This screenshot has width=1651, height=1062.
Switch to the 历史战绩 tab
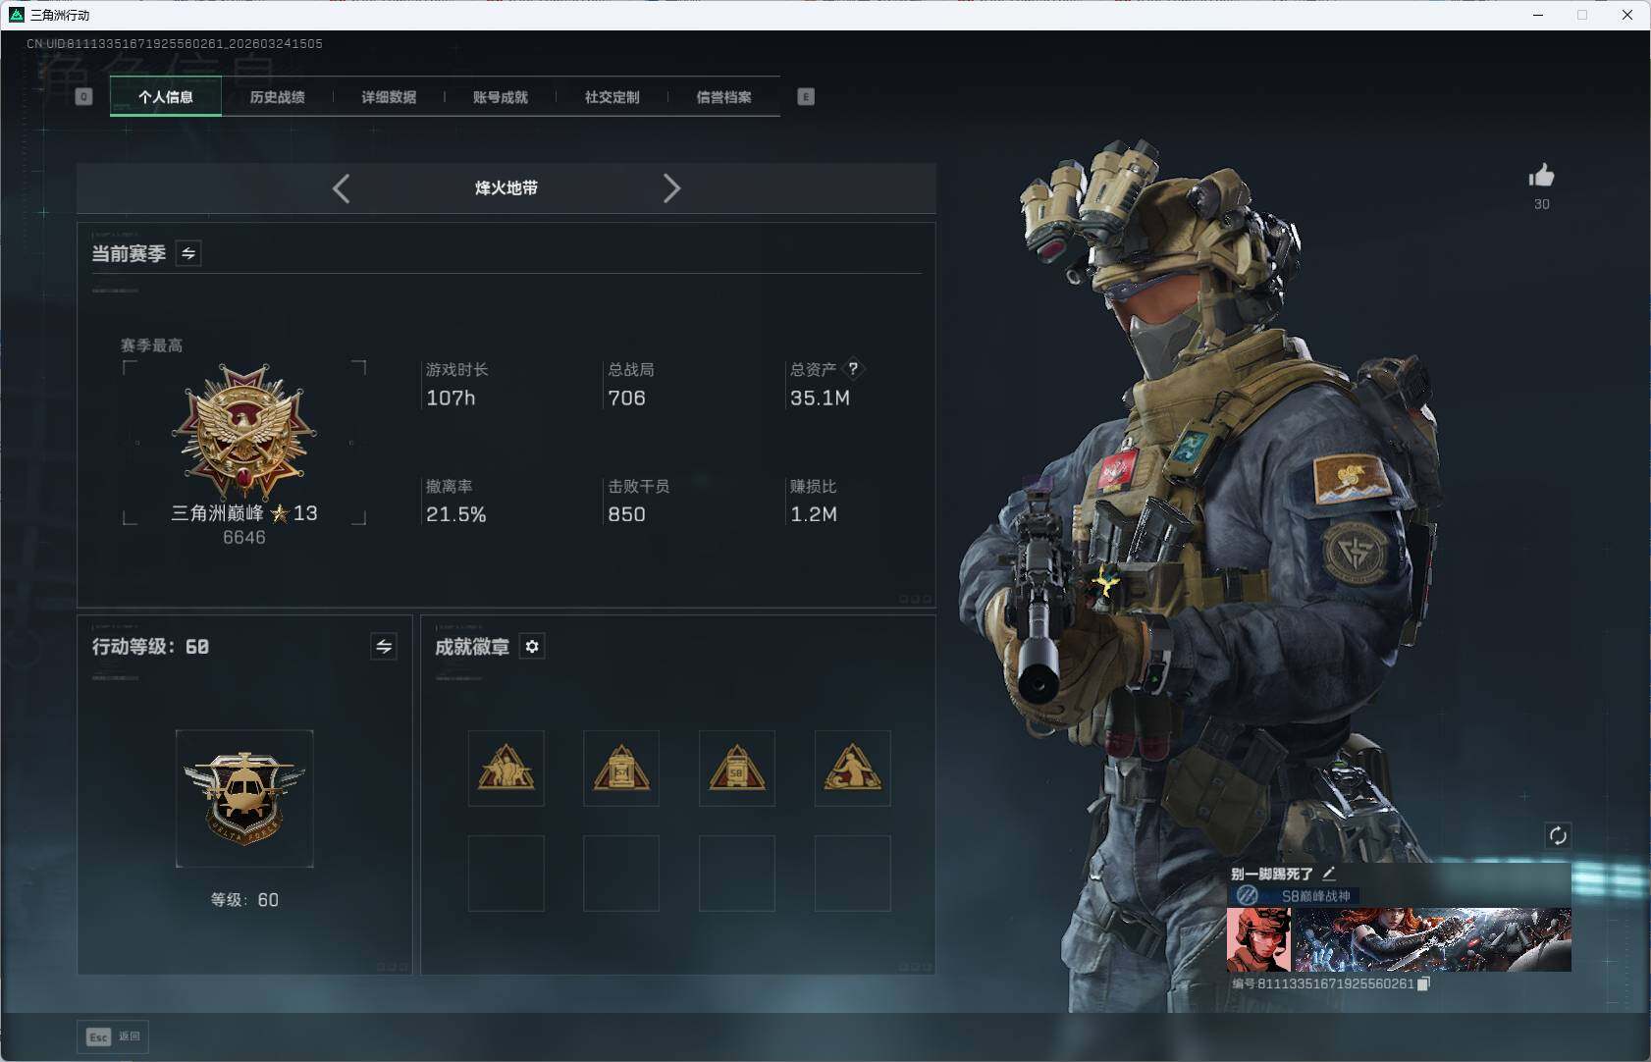click(x=278, y=96)
